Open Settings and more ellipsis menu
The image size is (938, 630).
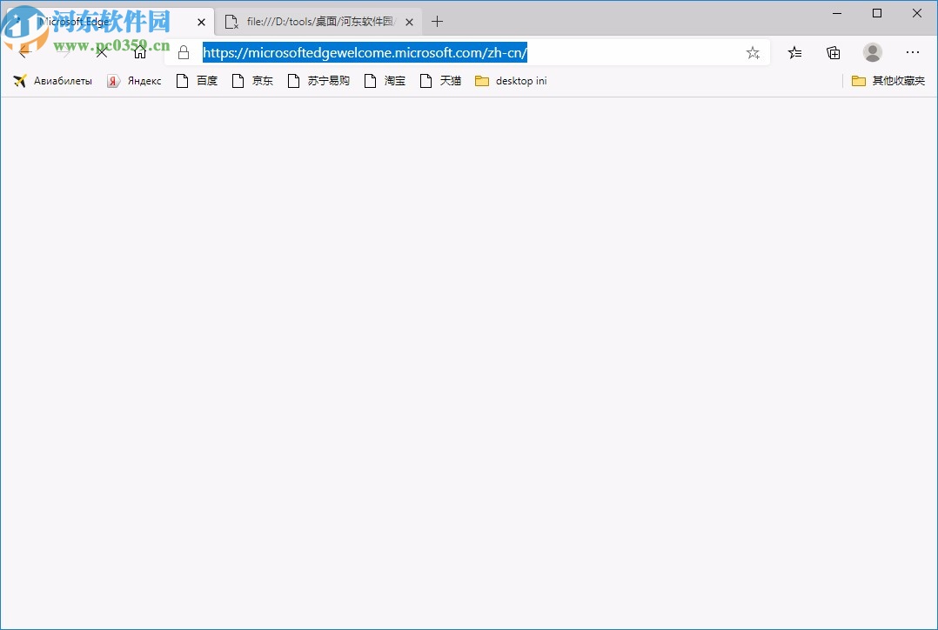tap(912, 53)
